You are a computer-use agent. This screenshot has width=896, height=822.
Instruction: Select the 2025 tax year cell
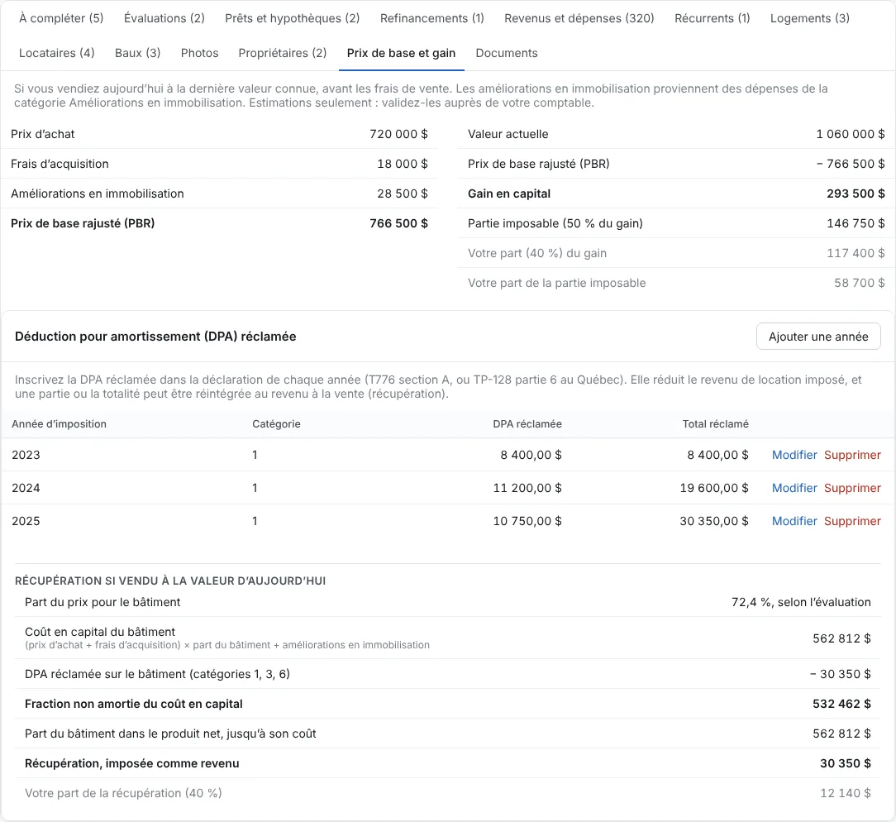point(26,521)
